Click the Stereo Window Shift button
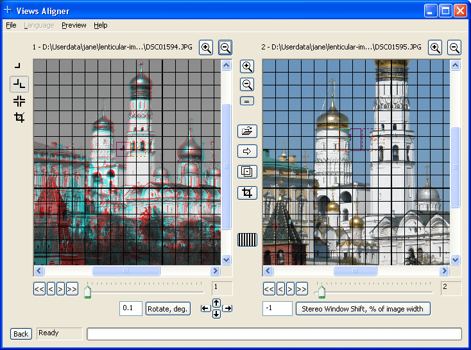 pos(363,309)
